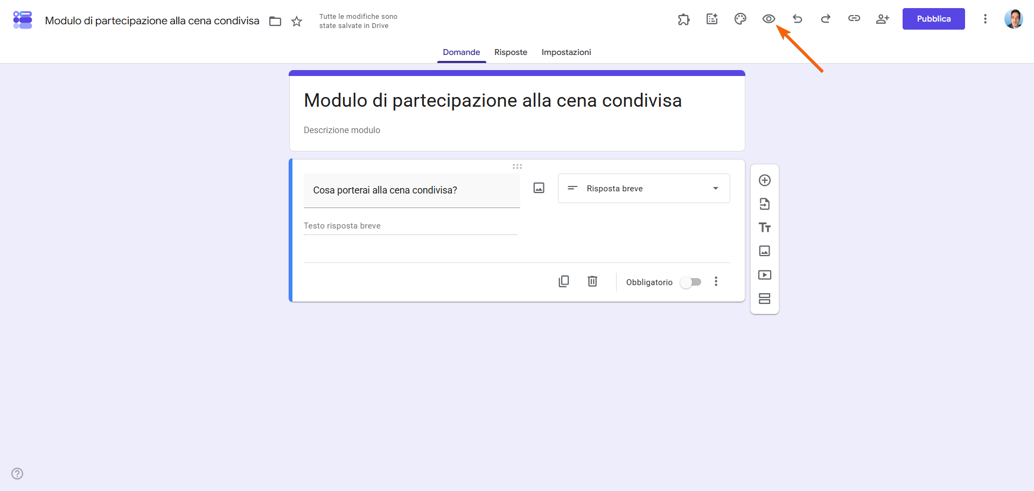Duplicate the question
The width and height of the screenshot is (1034, 491).
[564, 281]
